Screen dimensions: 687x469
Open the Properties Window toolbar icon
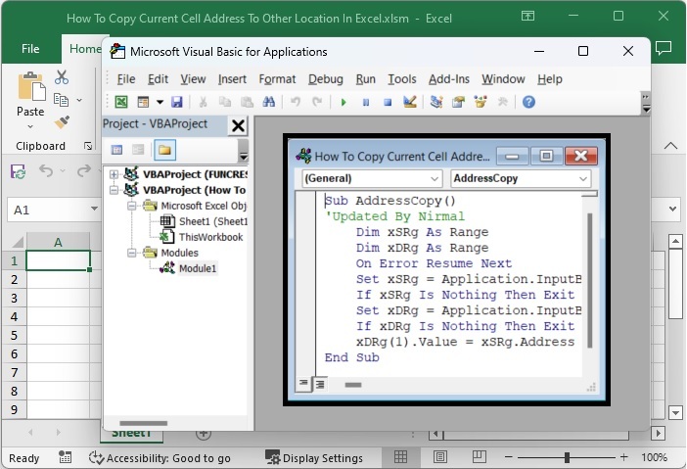click(458, 102)
